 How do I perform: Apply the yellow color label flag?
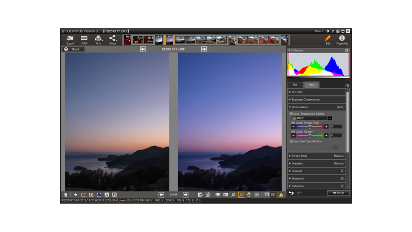(91, 195)
